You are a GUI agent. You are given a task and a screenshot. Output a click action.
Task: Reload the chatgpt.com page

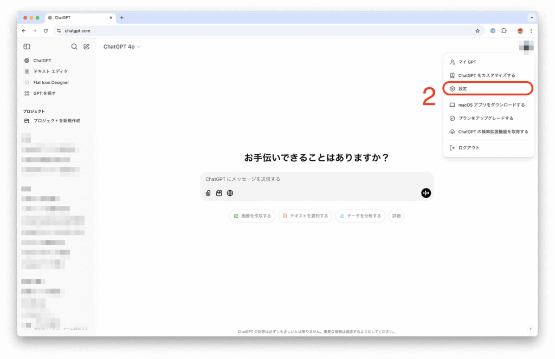pyautogui.click(x=46, y=31)
